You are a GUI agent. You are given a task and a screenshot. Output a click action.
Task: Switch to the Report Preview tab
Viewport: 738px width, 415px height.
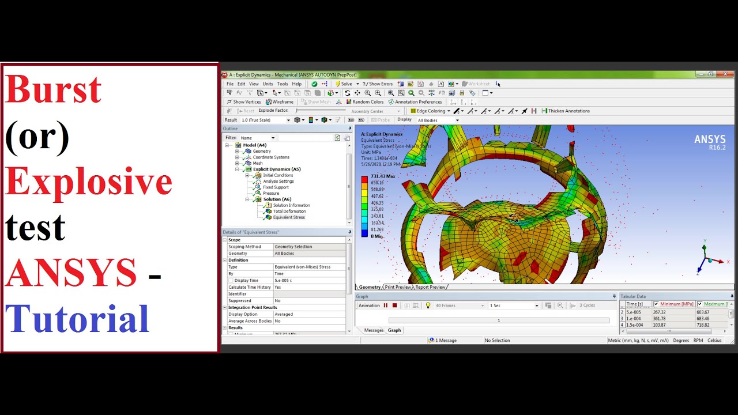[x=430, y=287]
